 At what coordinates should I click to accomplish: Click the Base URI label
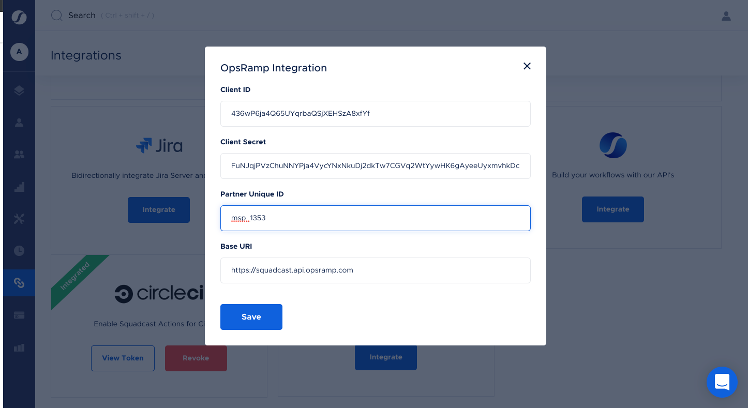point(236,246)
